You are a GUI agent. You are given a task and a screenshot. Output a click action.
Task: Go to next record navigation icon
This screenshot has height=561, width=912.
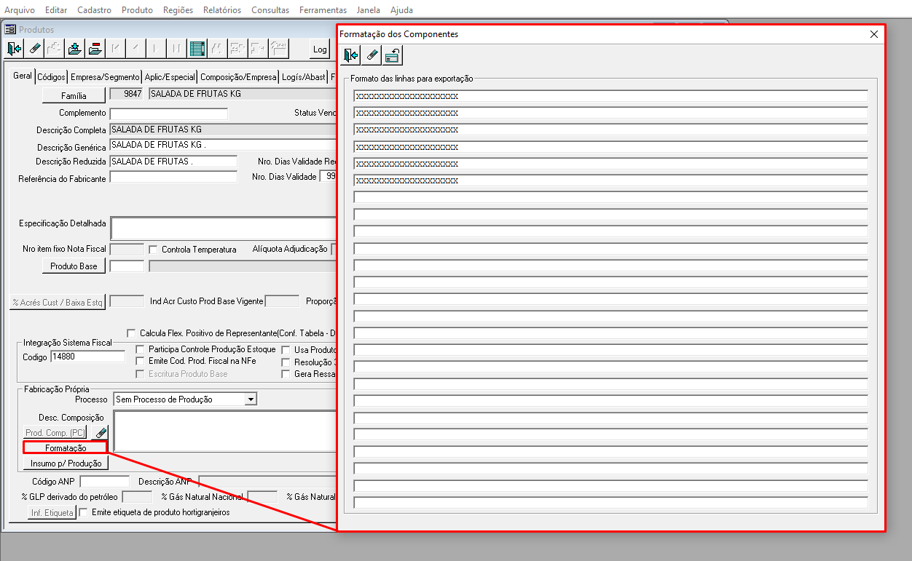tap(156, 49)
